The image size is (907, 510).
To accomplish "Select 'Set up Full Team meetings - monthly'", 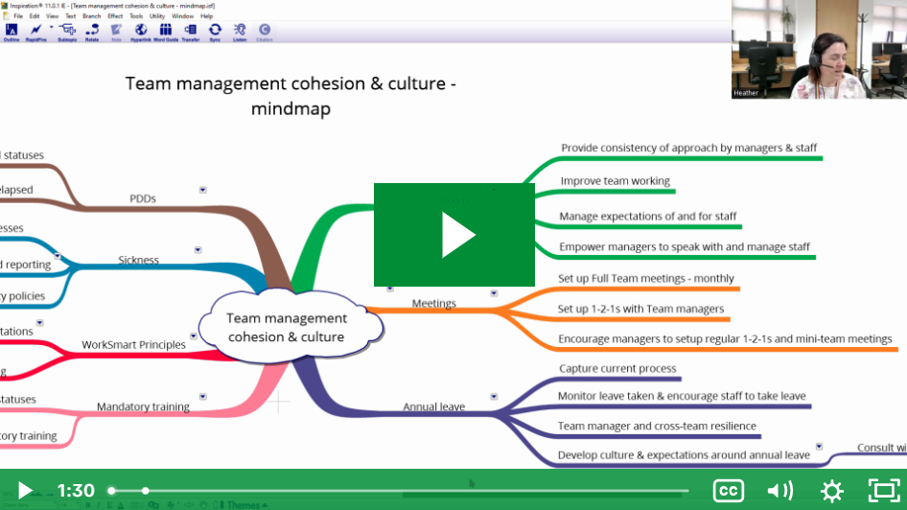I will coord(645,278).
